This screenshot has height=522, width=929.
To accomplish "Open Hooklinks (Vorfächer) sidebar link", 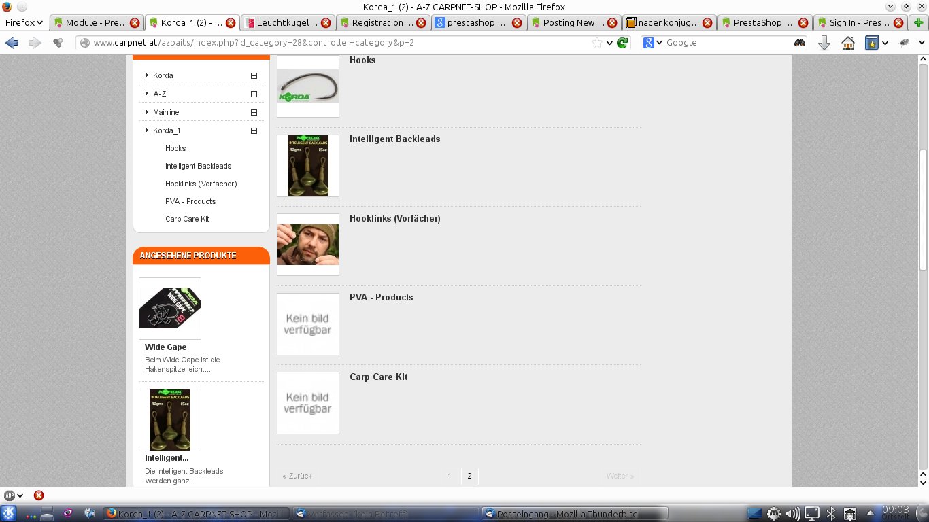I will (x=201, y=184).
